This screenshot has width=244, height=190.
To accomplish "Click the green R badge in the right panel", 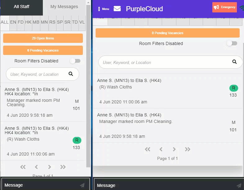I will (x=233, y=88).
